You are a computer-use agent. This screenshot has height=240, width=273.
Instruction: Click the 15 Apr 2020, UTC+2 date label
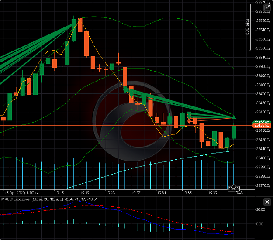point(22,193)
